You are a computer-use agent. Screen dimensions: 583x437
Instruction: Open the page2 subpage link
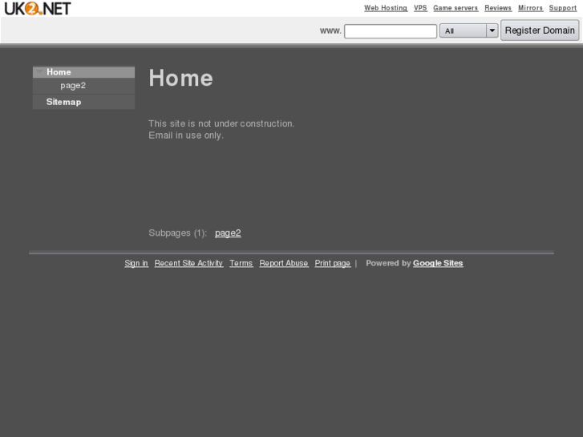tap(228, 233)
